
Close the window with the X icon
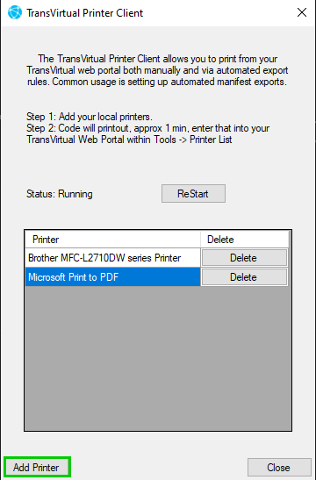click(302, 12)
